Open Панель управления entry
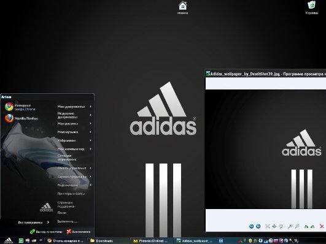326x244 pixels. [71, 168]
